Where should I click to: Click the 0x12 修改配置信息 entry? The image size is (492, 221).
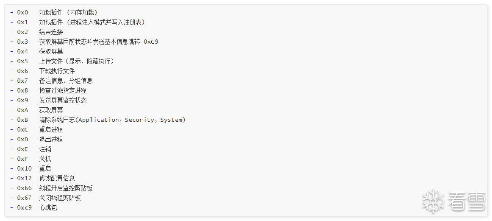42,178
